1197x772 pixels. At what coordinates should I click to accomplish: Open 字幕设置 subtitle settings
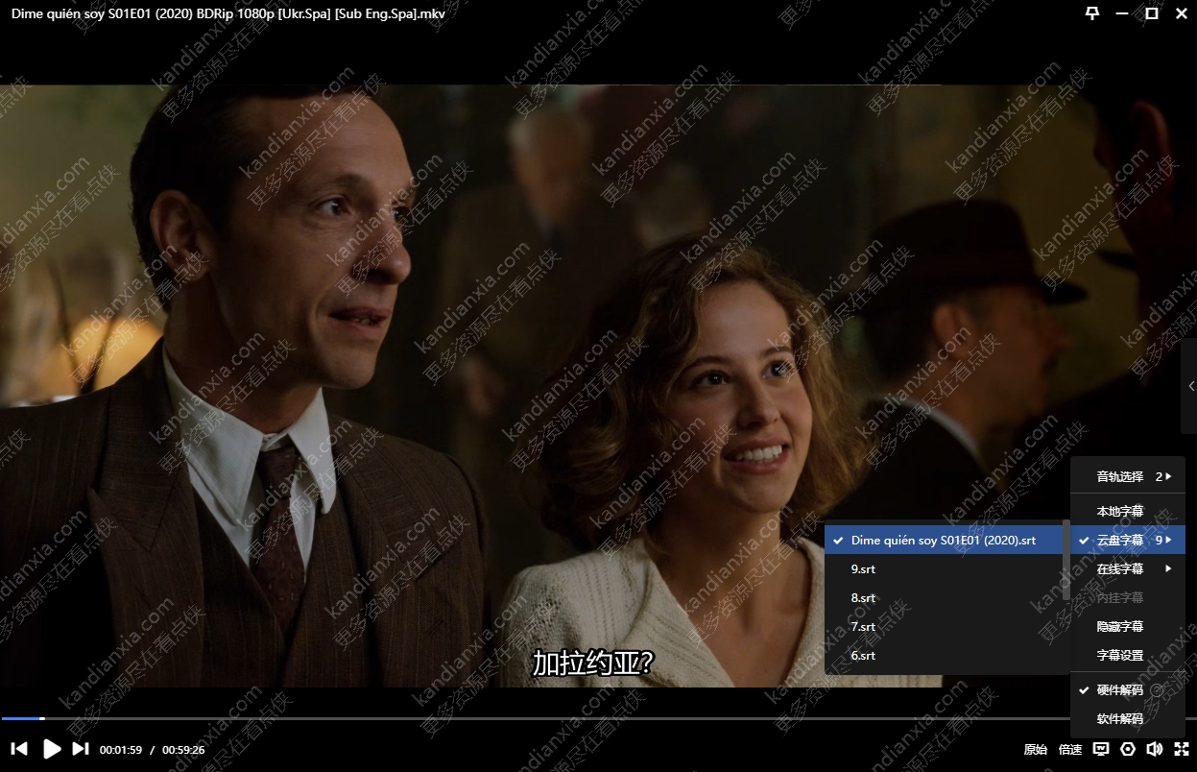(x=1119, y=655)
